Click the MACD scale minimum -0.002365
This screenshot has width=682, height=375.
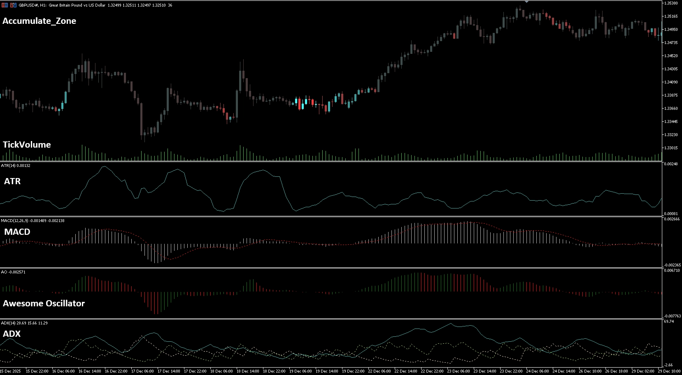point(672,265)
